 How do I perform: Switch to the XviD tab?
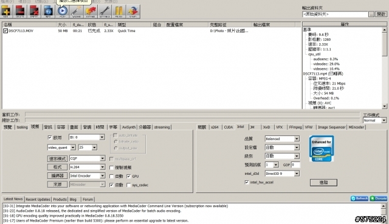[x=266, y=127]
